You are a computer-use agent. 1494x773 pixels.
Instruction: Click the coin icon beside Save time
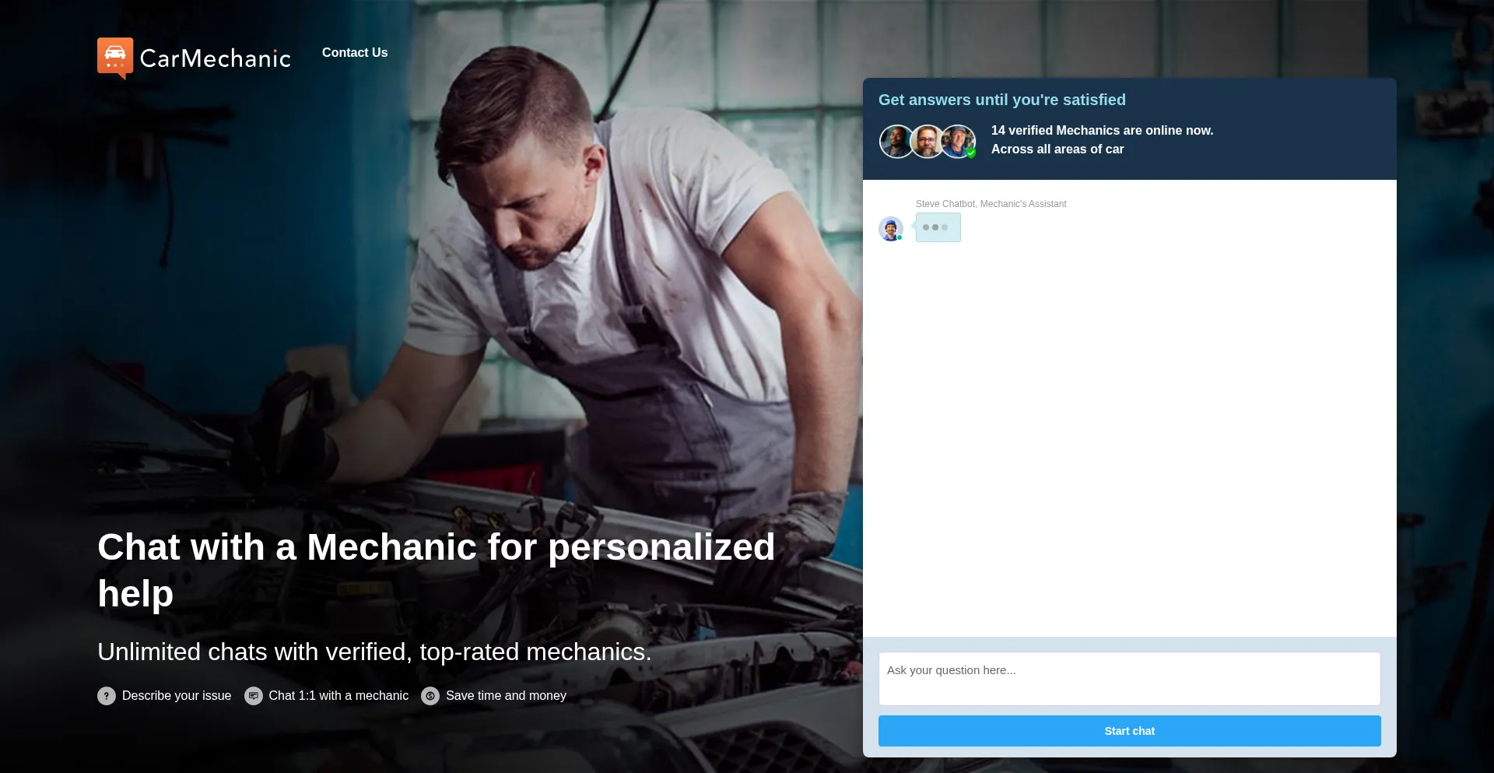430,696
